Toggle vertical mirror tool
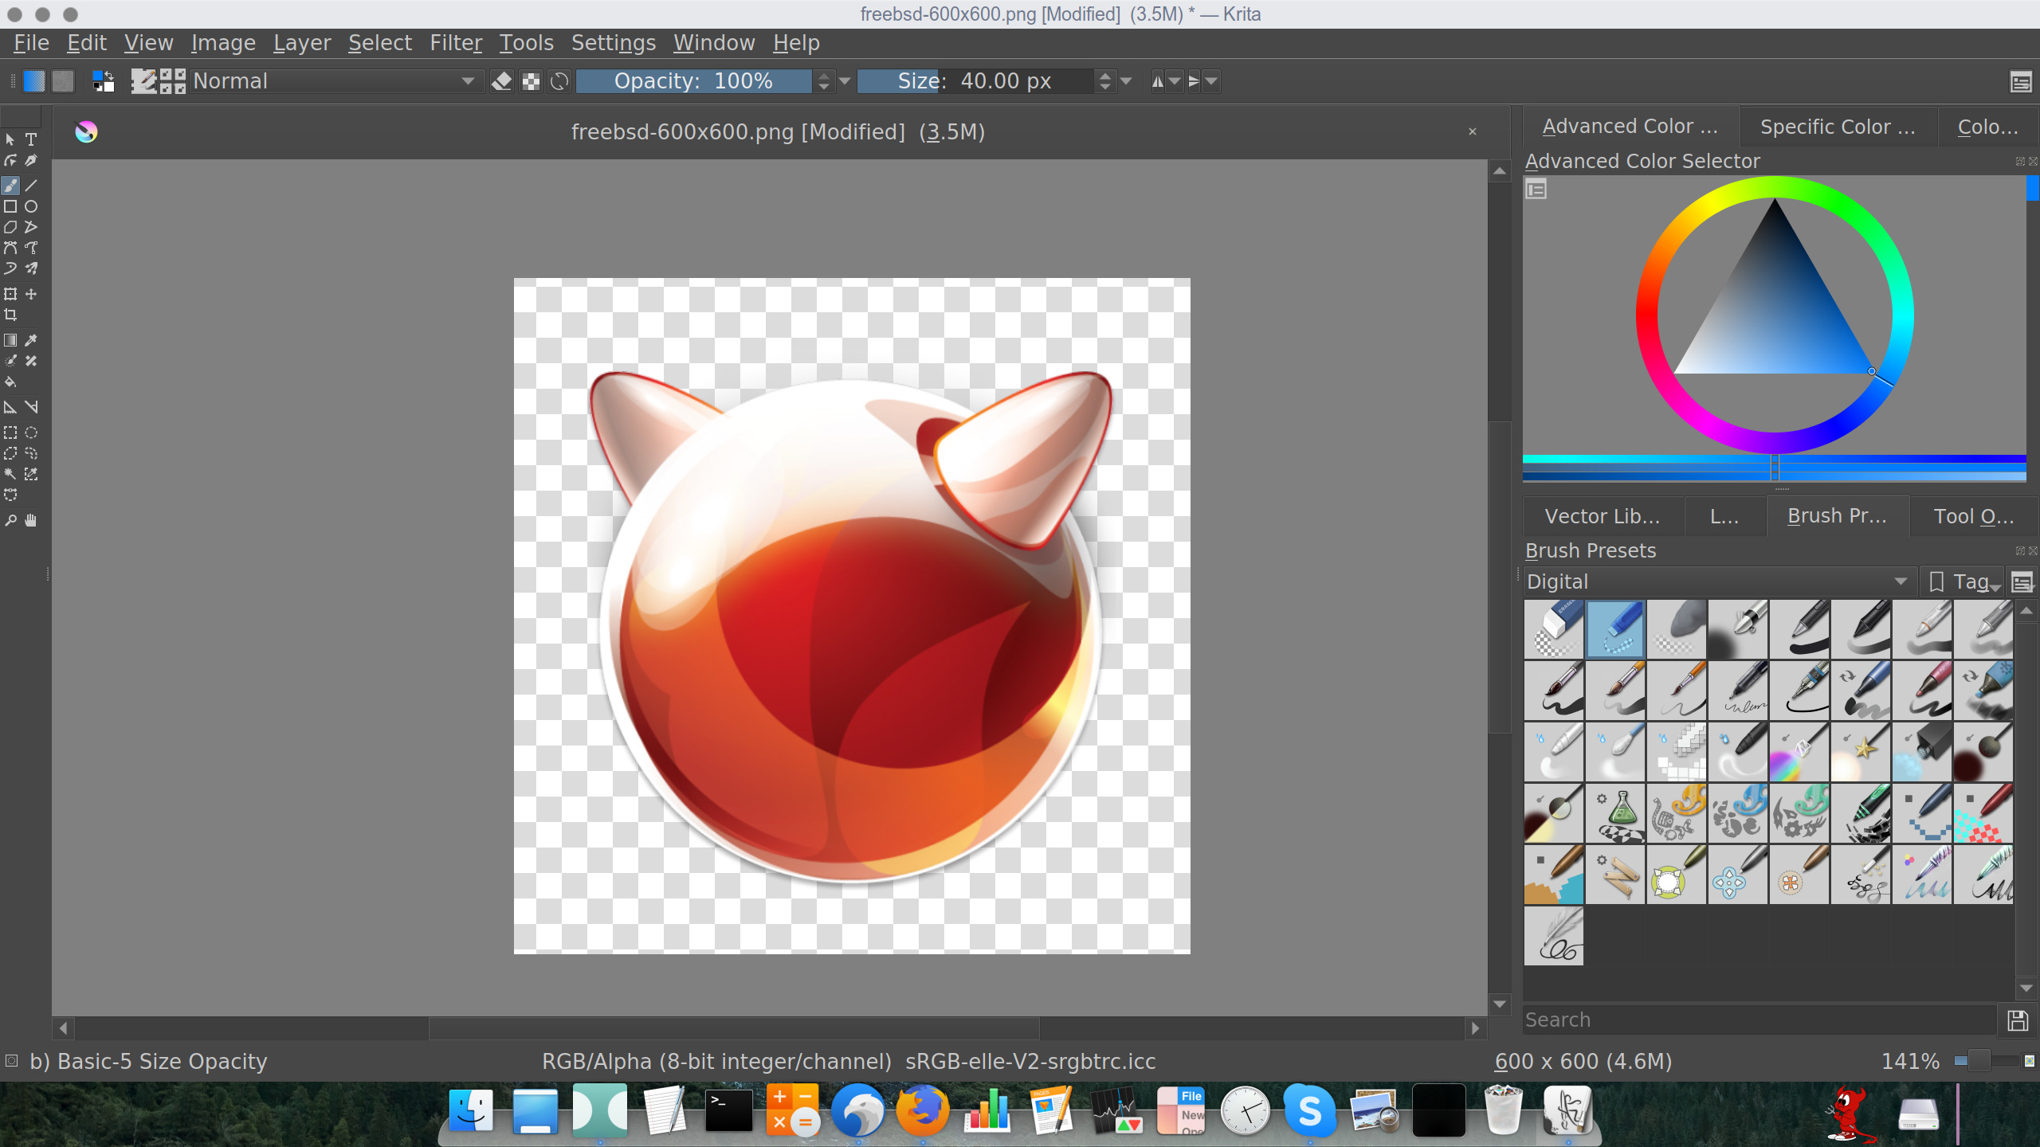The width and height of the screenshot is (2040, 1147). pos(1194,81)
